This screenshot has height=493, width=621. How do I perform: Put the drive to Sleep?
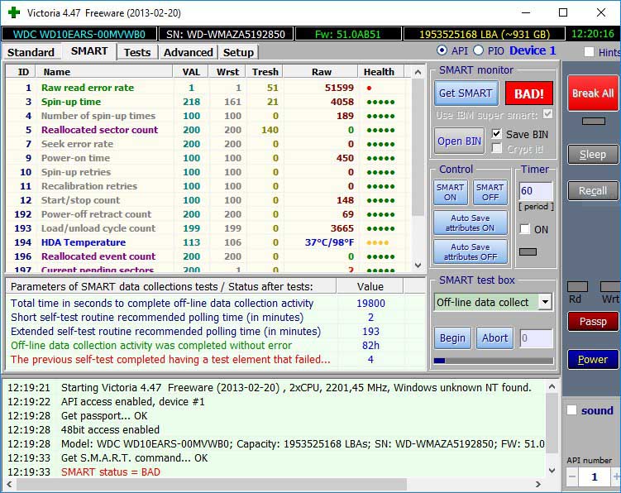[593, 154]
